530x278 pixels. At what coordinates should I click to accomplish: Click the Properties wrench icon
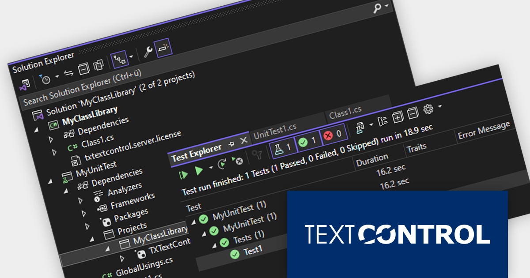point(149,52)
